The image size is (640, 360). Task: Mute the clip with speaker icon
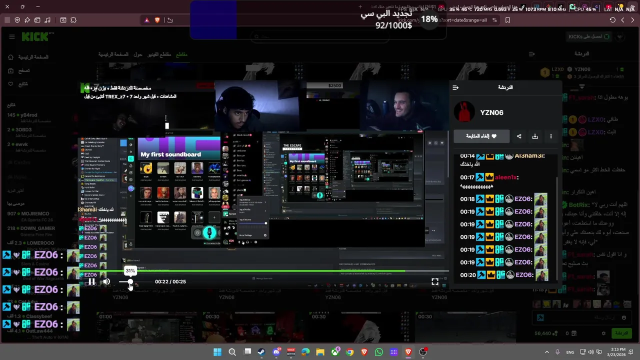(x=106, y=281)
